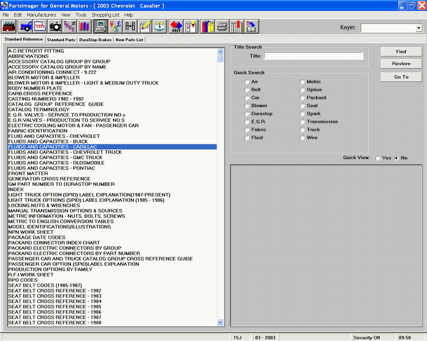Open the Tools menu
This screenshot has width=427, height=341.
pos(81,15)
